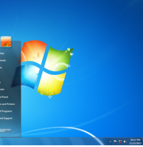Screen dimensions: 143x147
Task: Click the user account picture thumbnail
Action: pyautogui.click(x=6, y=42)
